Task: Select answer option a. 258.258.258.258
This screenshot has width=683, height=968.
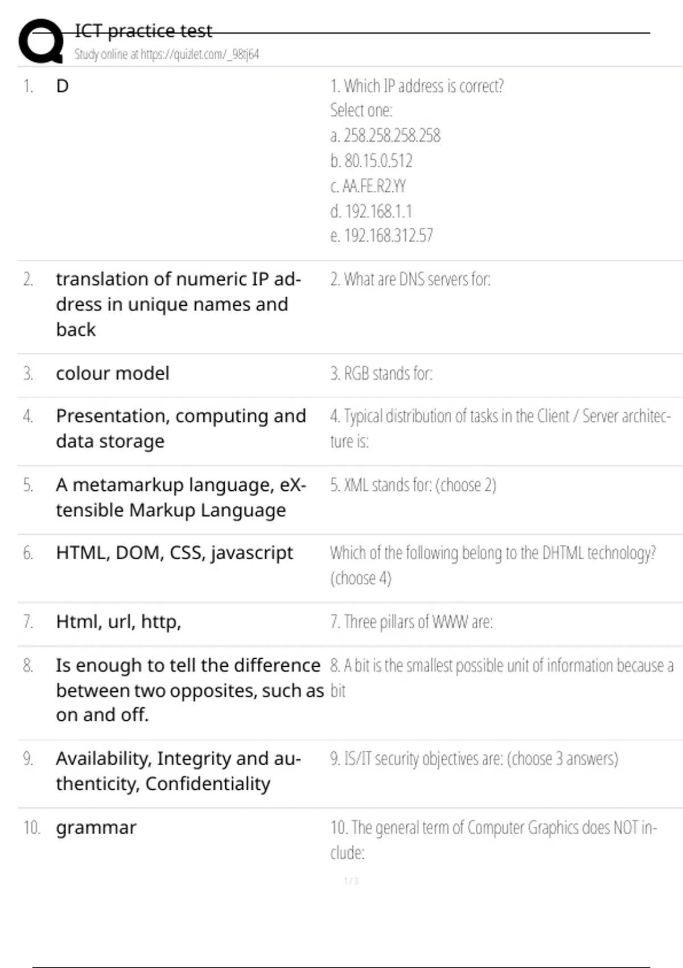Action: 385,136
